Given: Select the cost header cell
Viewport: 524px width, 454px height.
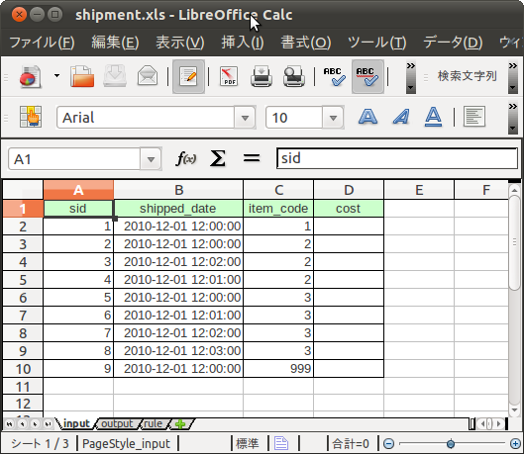Looking at the screenshot, I should [x=349, y=209].
